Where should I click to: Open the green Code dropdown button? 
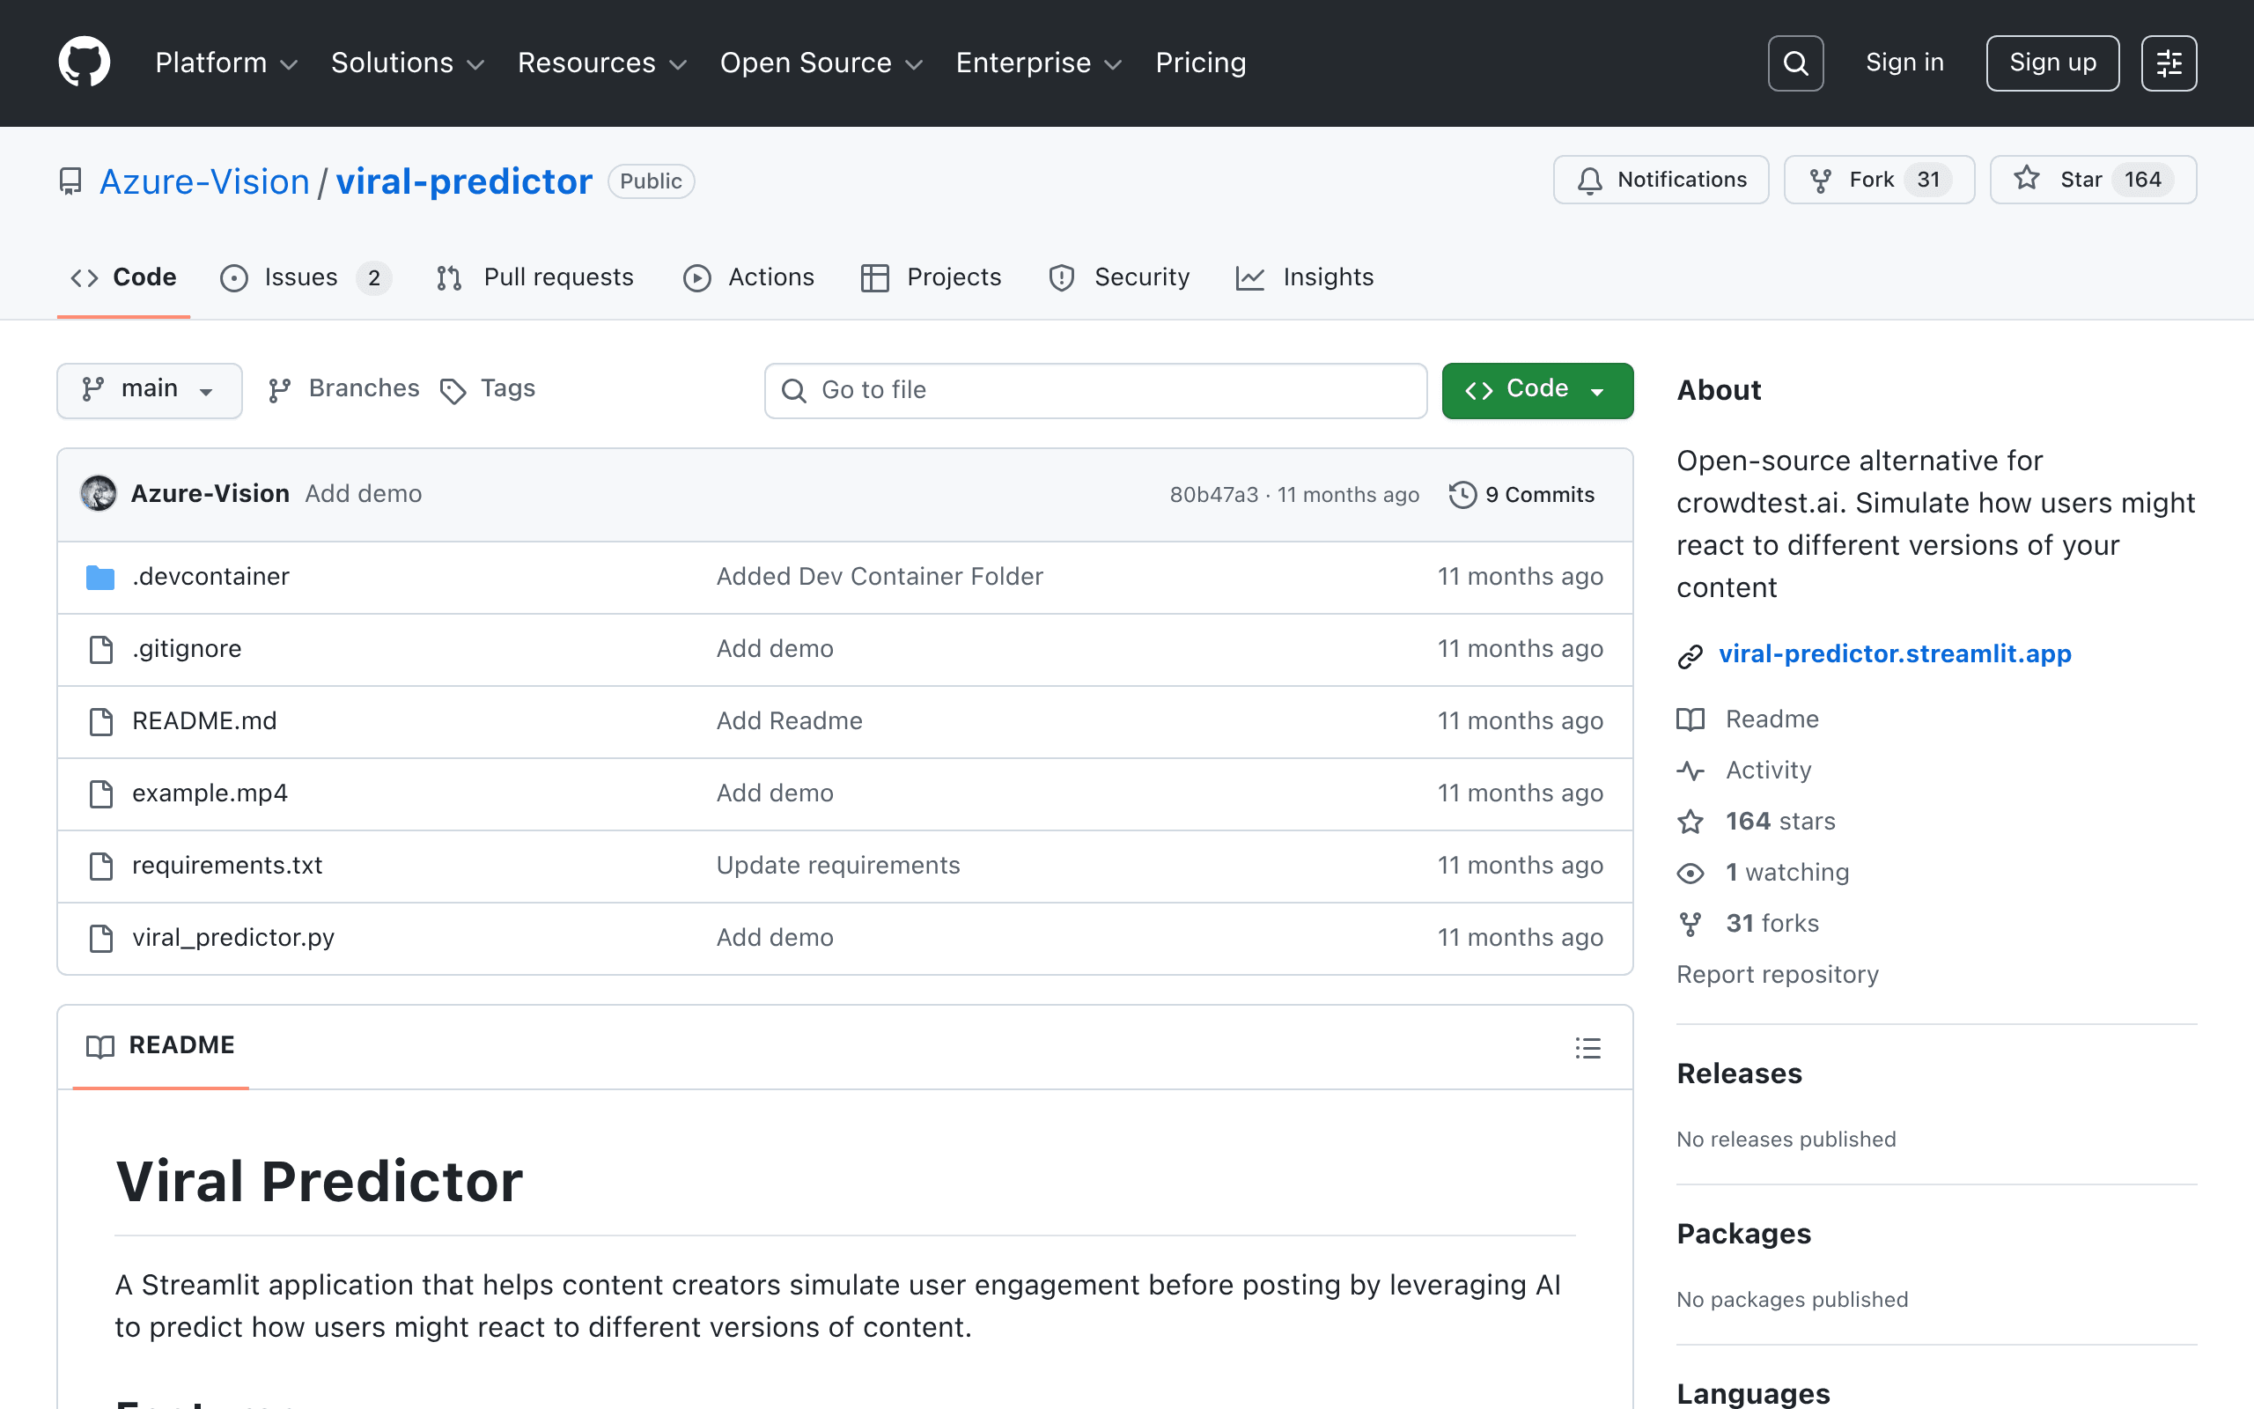[x=1536, y=389]
